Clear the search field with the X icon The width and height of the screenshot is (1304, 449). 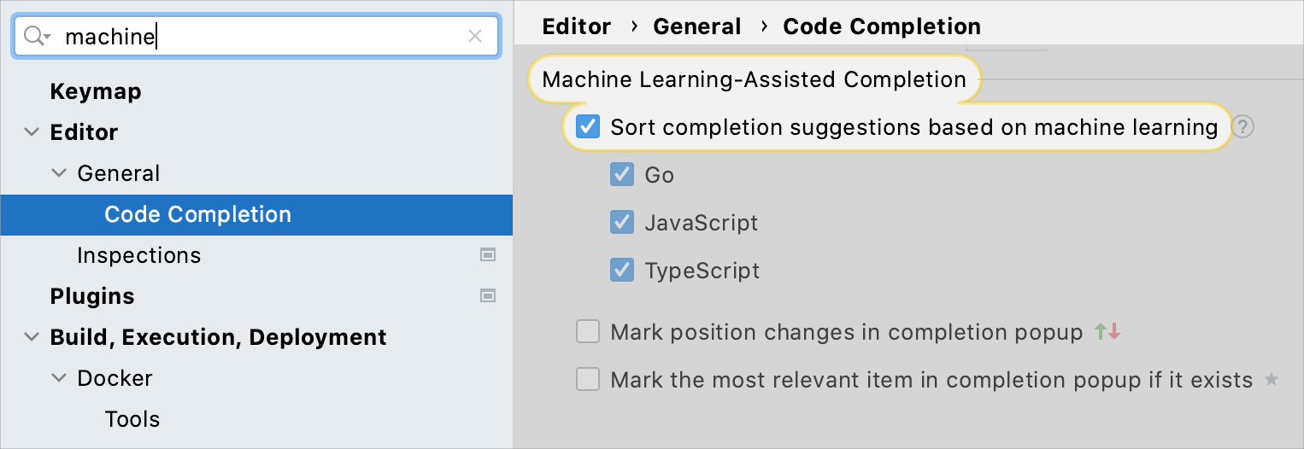pyautogui.click(x=475, y=36)
